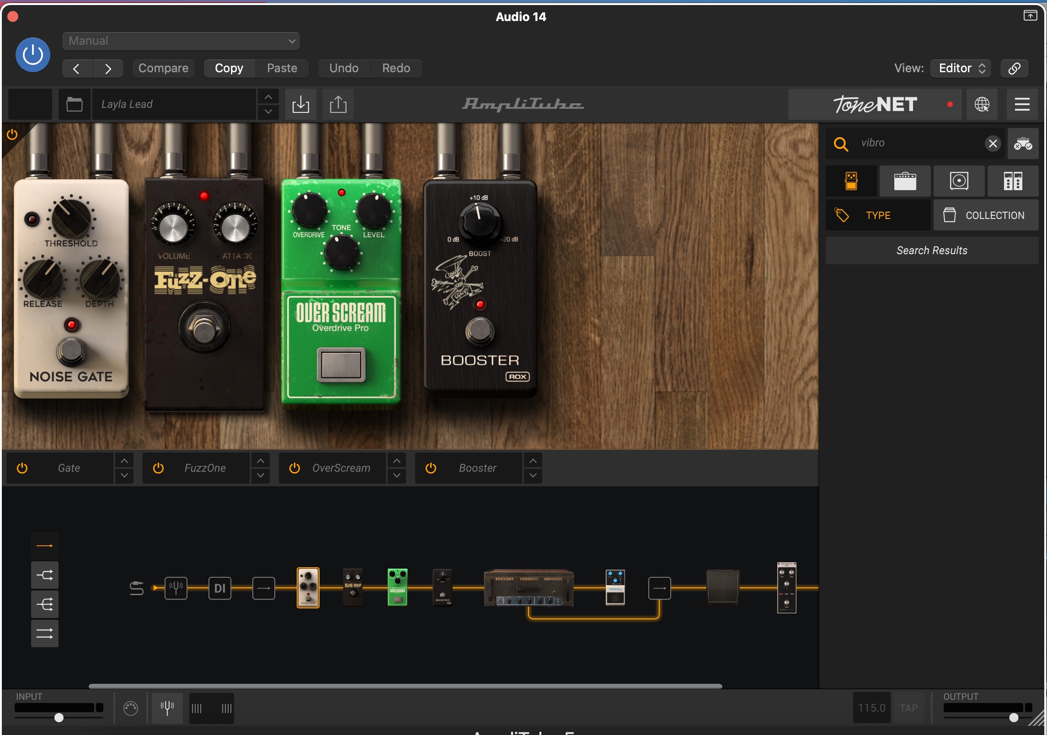Toggle the Fuzz-One footswitch
Screen dimensions: 1047x735
(204, 327)
